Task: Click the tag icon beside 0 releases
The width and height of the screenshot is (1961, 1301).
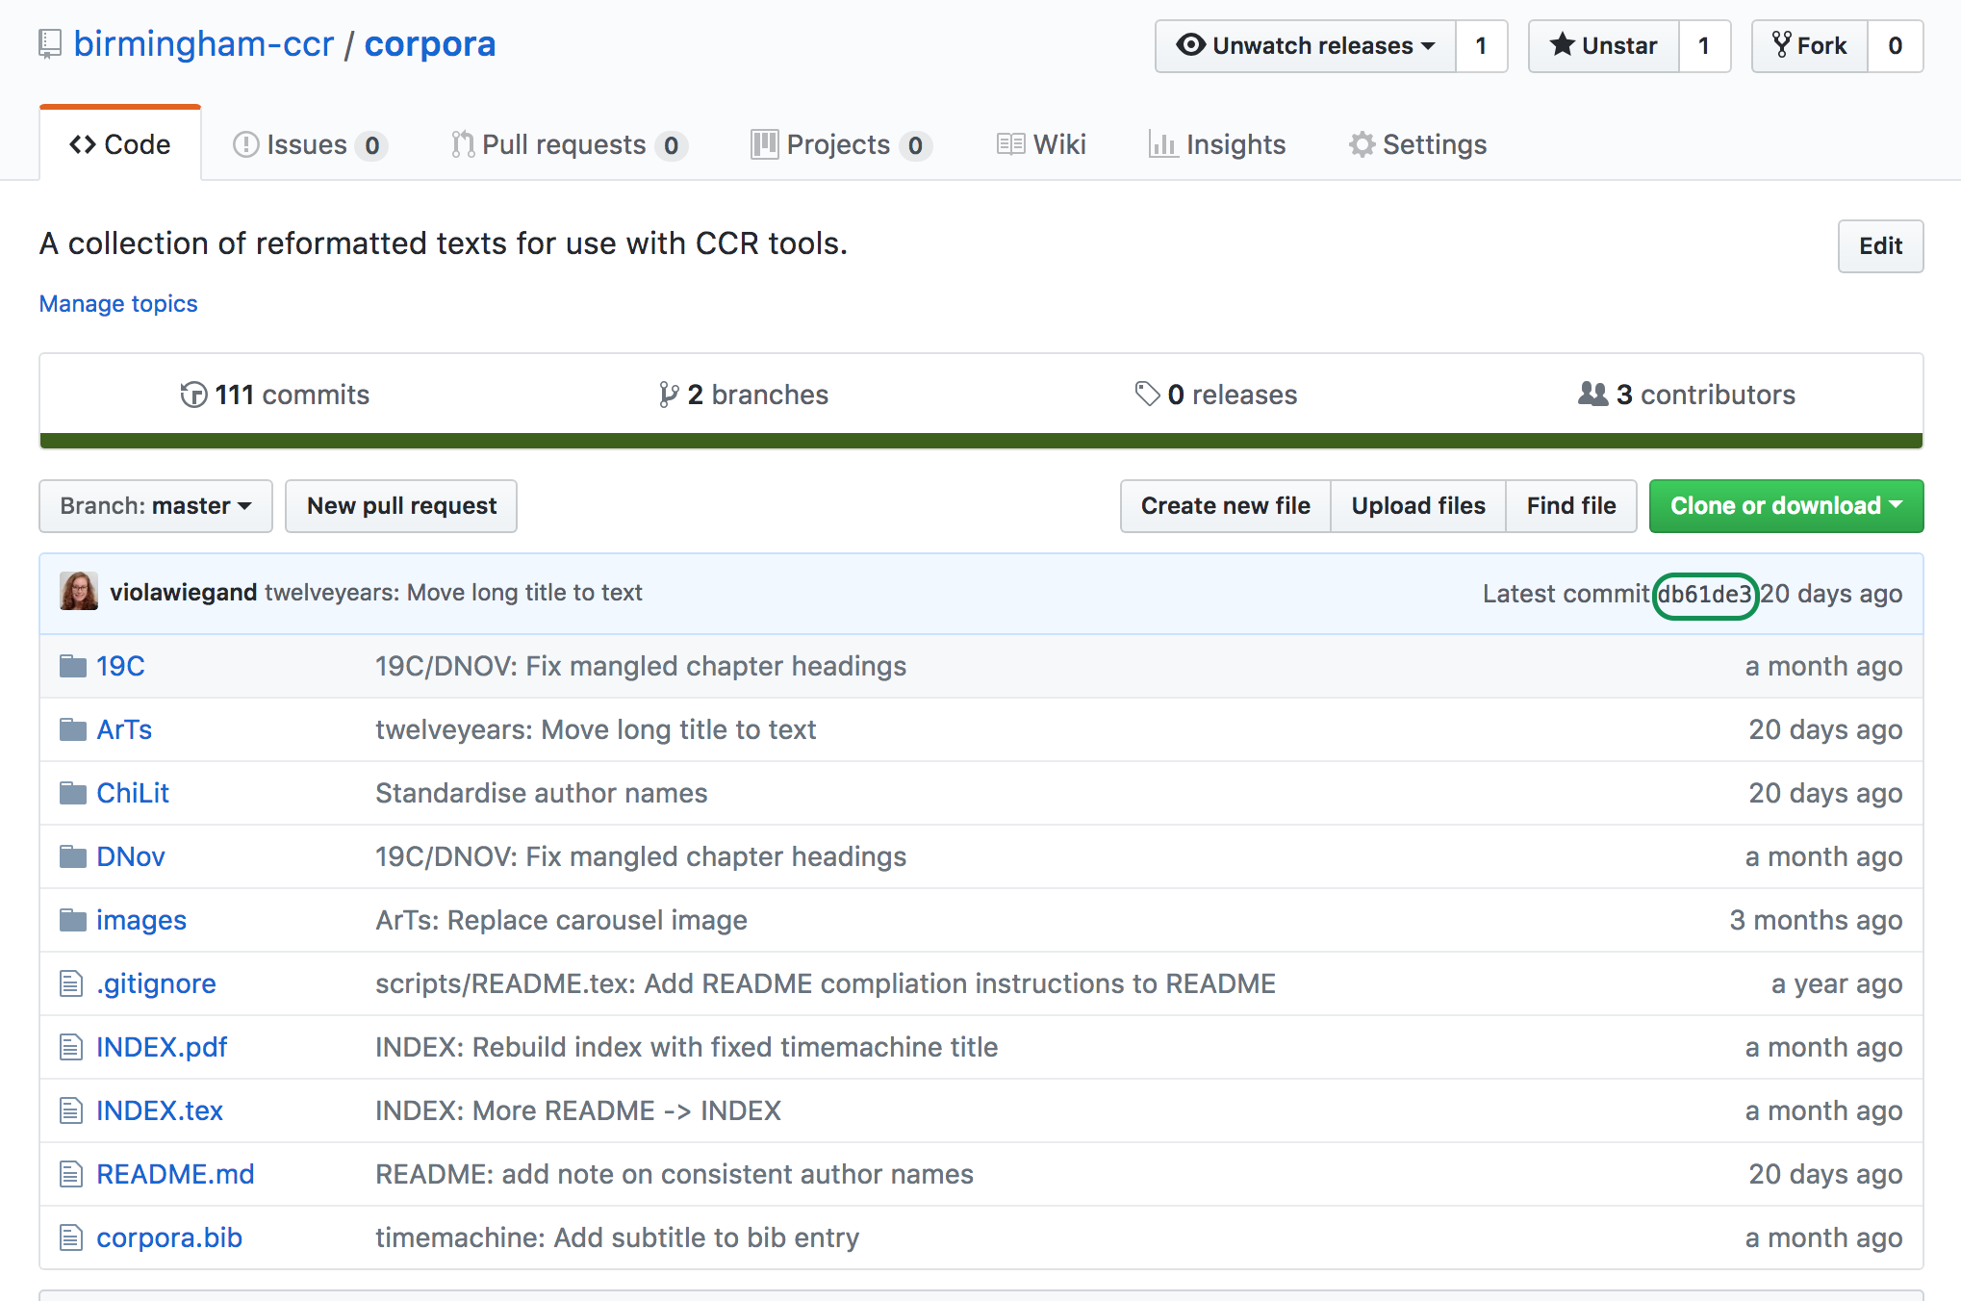Action: (x=1147, y=395)
